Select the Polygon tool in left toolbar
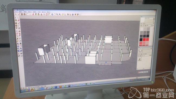 tap(17, 28)
